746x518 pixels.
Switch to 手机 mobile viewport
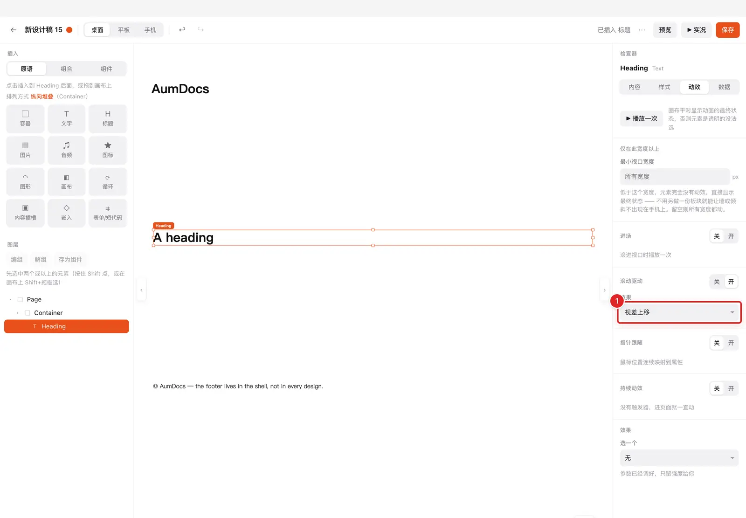tap(150, 30)
